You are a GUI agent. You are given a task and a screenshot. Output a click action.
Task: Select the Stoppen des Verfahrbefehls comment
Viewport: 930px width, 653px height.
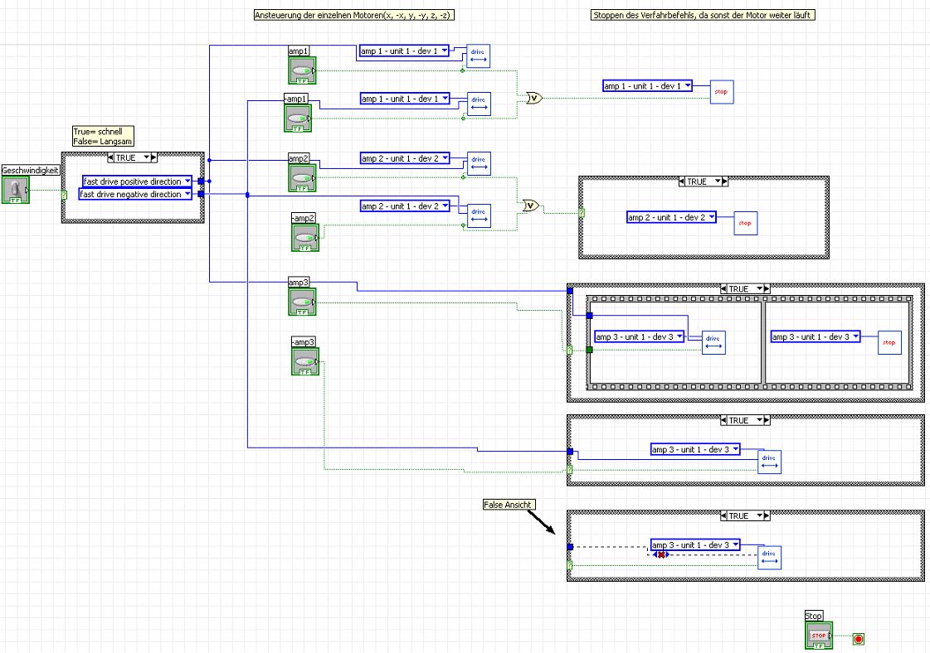tap(703, 15)
